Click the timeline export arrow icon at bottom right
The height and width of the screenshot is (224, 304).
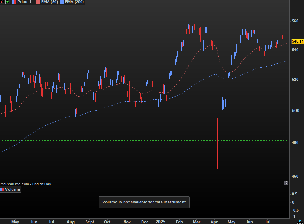[x=300, y=222]
